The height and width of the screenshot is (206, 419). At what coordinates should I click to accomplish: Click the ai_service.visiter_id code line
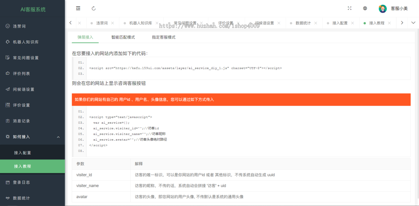pyautogui.click(x=126, y=128)
